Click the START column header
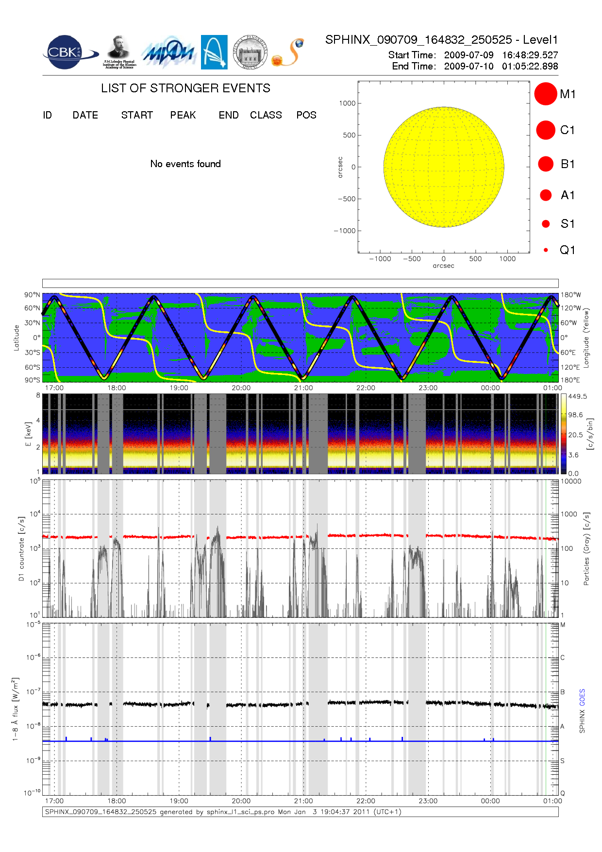Viewport: 602px width, 852px height. coord(137,115)
